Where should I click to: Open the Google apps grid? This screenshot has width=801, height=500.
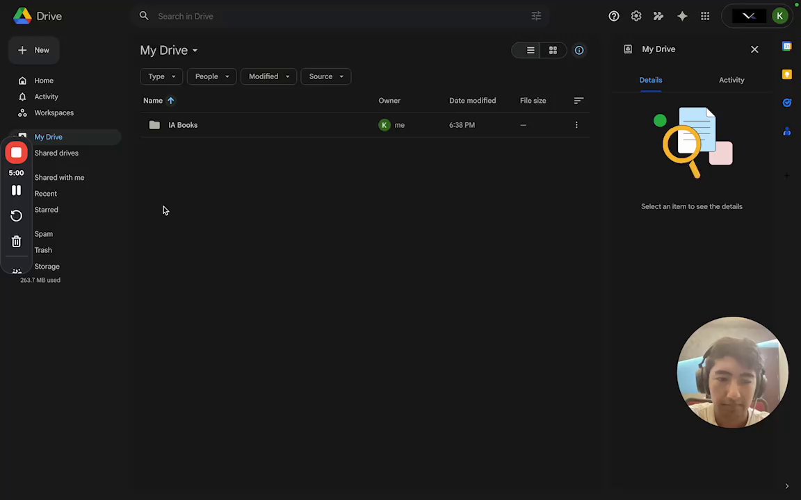click(705, 16)
